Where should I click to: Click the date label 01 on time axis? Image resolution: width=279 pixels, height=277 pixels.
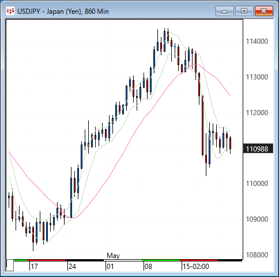point(110,267)
